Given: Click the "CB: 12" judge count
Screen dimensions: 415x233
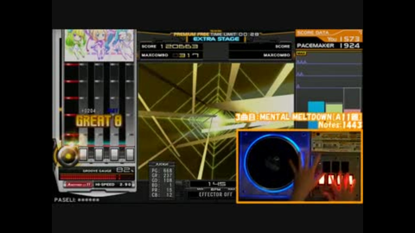Looking at the screenshot, I should 162,195.
